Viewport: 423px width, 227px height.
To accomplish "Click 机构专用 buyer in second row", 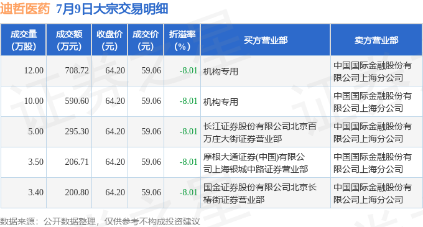I will coord(221,102).
